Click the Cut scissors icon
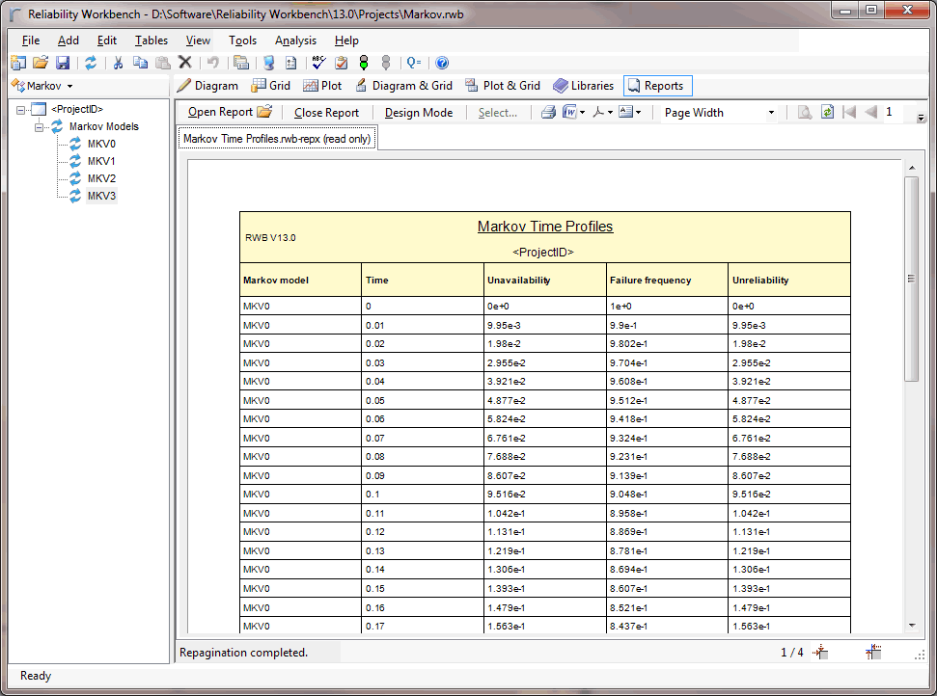This screenshot has width=937, height=696. coord(118,63)
